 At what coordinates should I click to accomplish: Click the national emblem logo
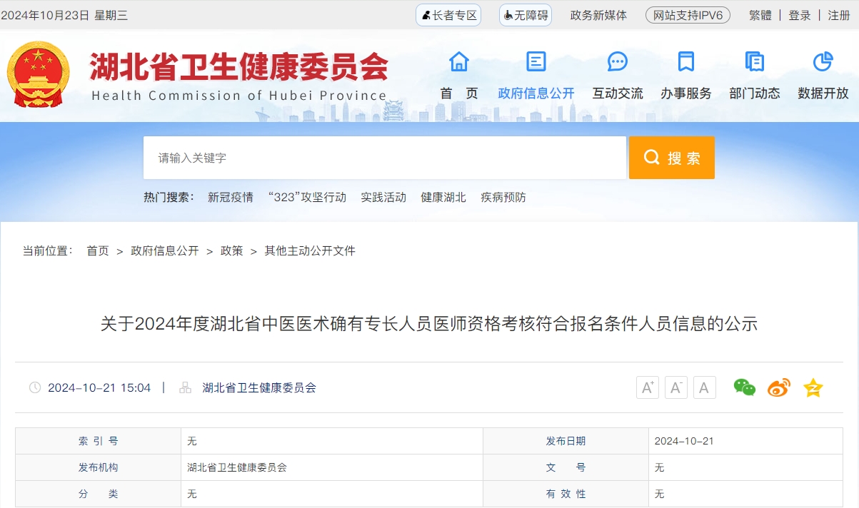[39, 74]
